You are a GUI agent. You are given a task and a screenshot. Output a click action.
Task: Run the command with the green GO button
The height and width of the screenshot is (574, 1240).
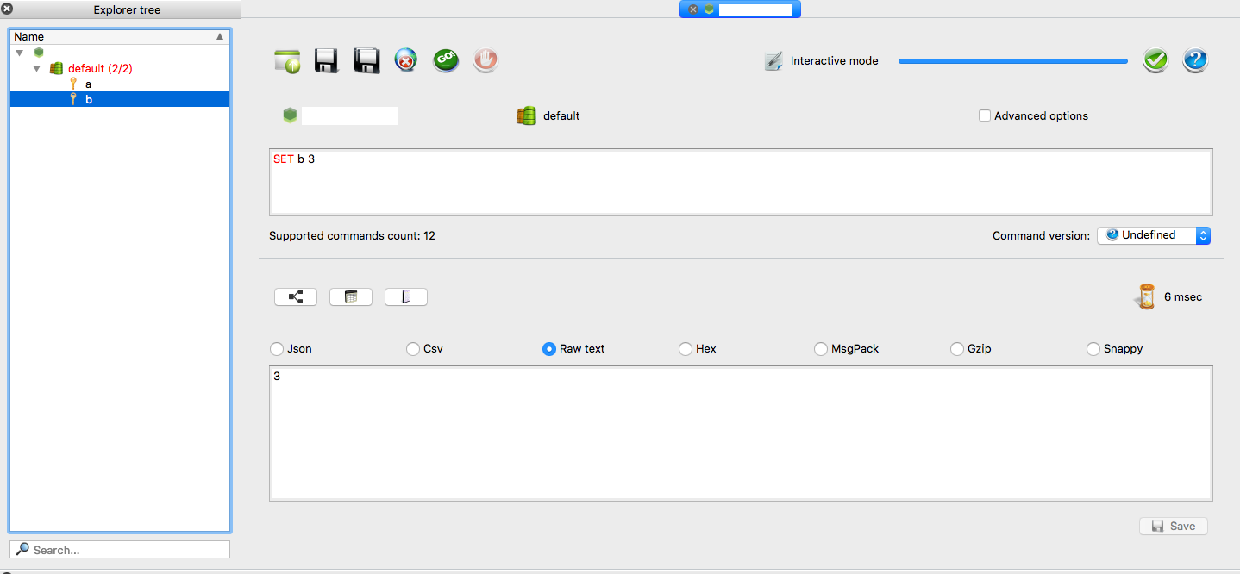446,60
